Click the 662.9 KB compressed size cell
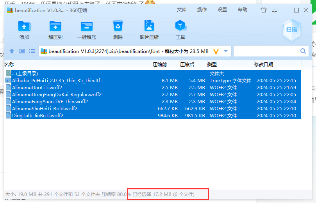Viewport: 316px width, 203px height. (x=195, y=109)
